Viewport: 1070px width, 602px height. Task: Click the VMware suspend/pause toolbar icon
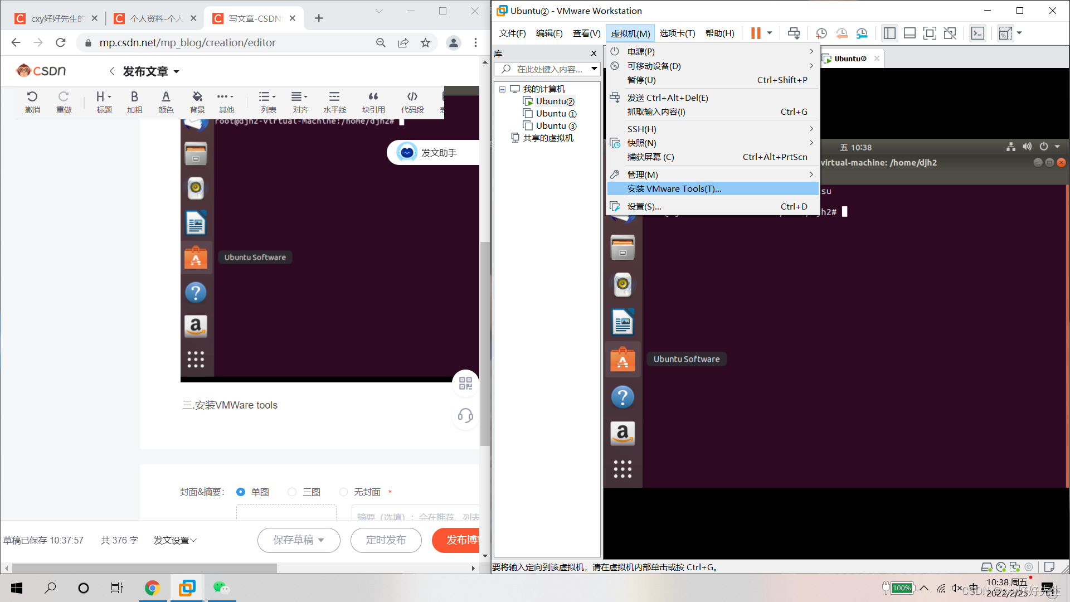point(756,33)
